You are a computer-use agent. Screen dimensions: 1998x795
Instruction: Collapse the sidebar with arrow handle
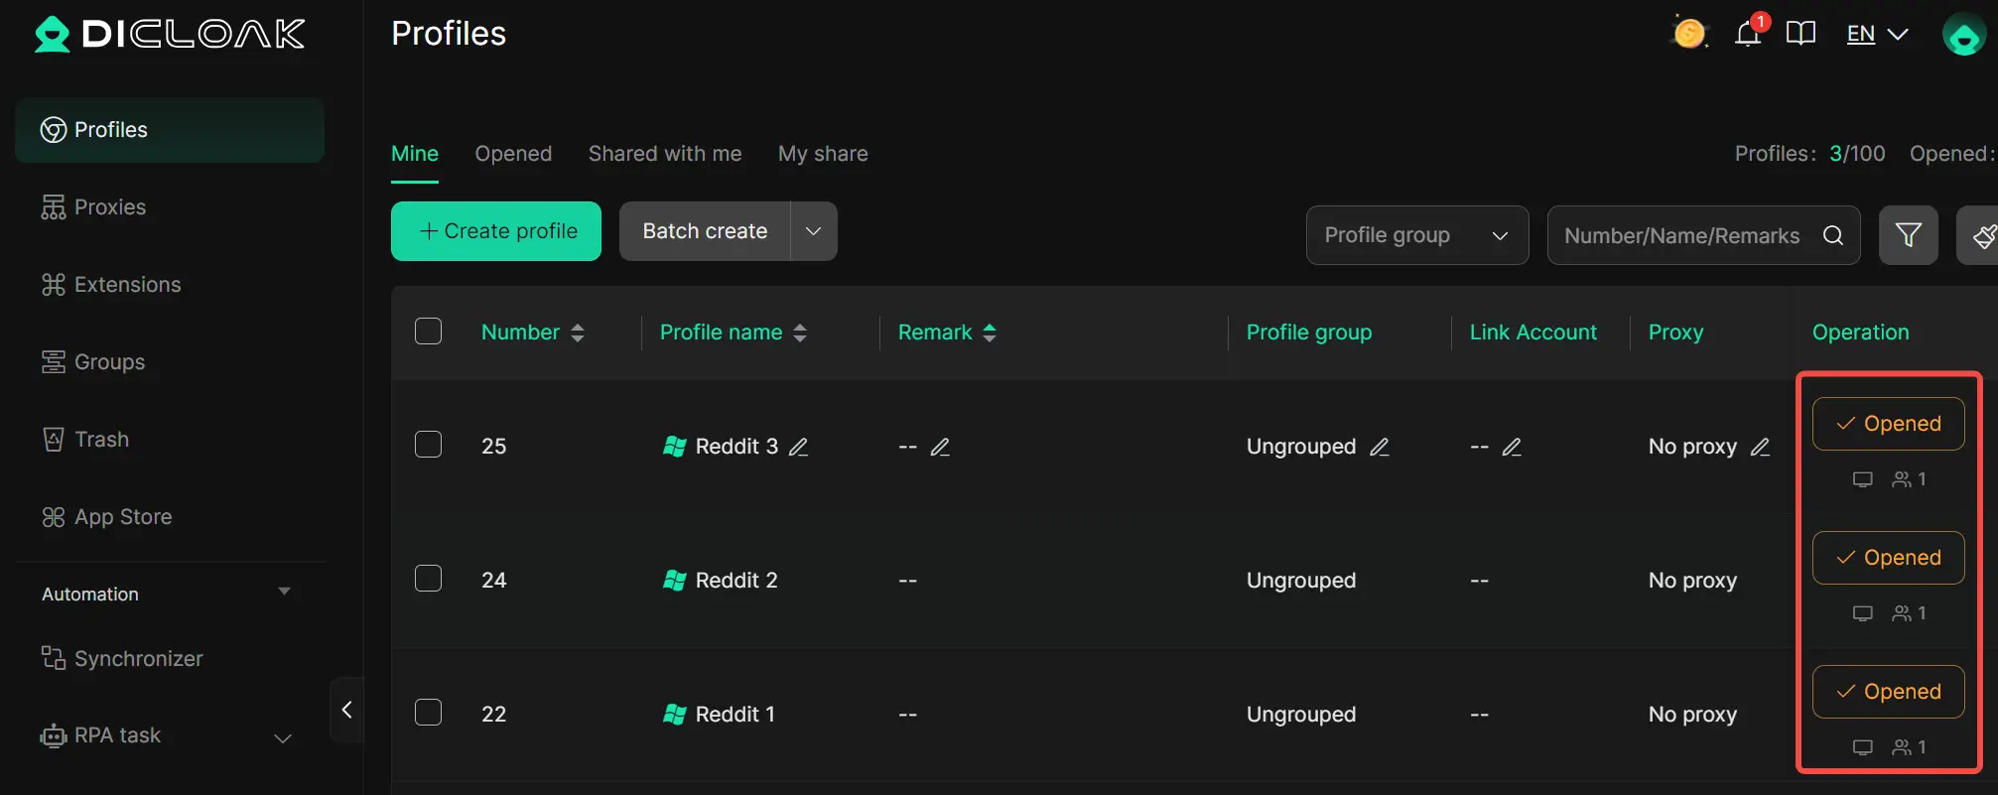click(346, 710)
